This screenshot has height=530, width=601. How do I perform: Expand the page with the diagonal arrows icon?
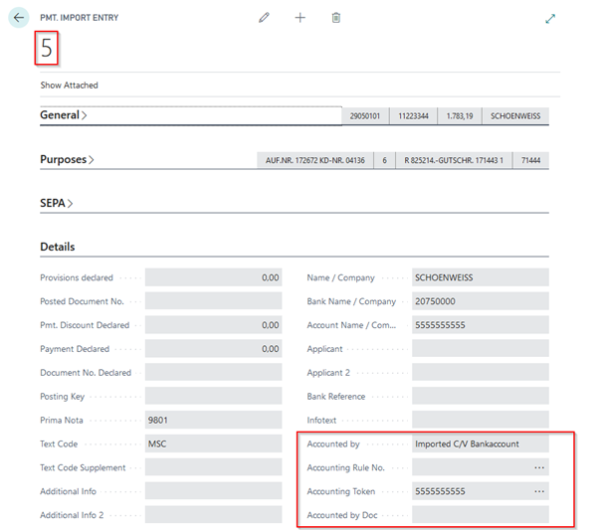tap(551, 19)
